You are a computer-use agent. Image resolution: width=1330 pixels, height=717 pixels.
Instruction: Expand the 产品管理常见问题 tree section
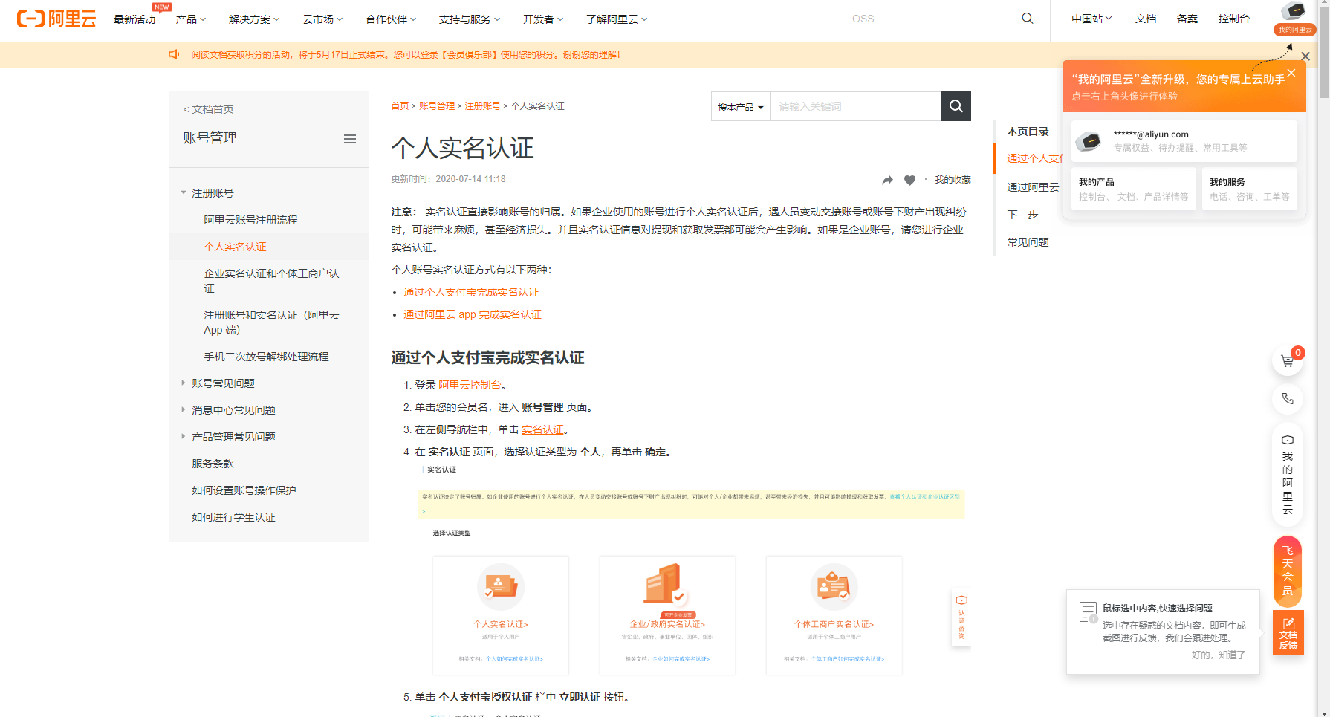click(183, 437)
